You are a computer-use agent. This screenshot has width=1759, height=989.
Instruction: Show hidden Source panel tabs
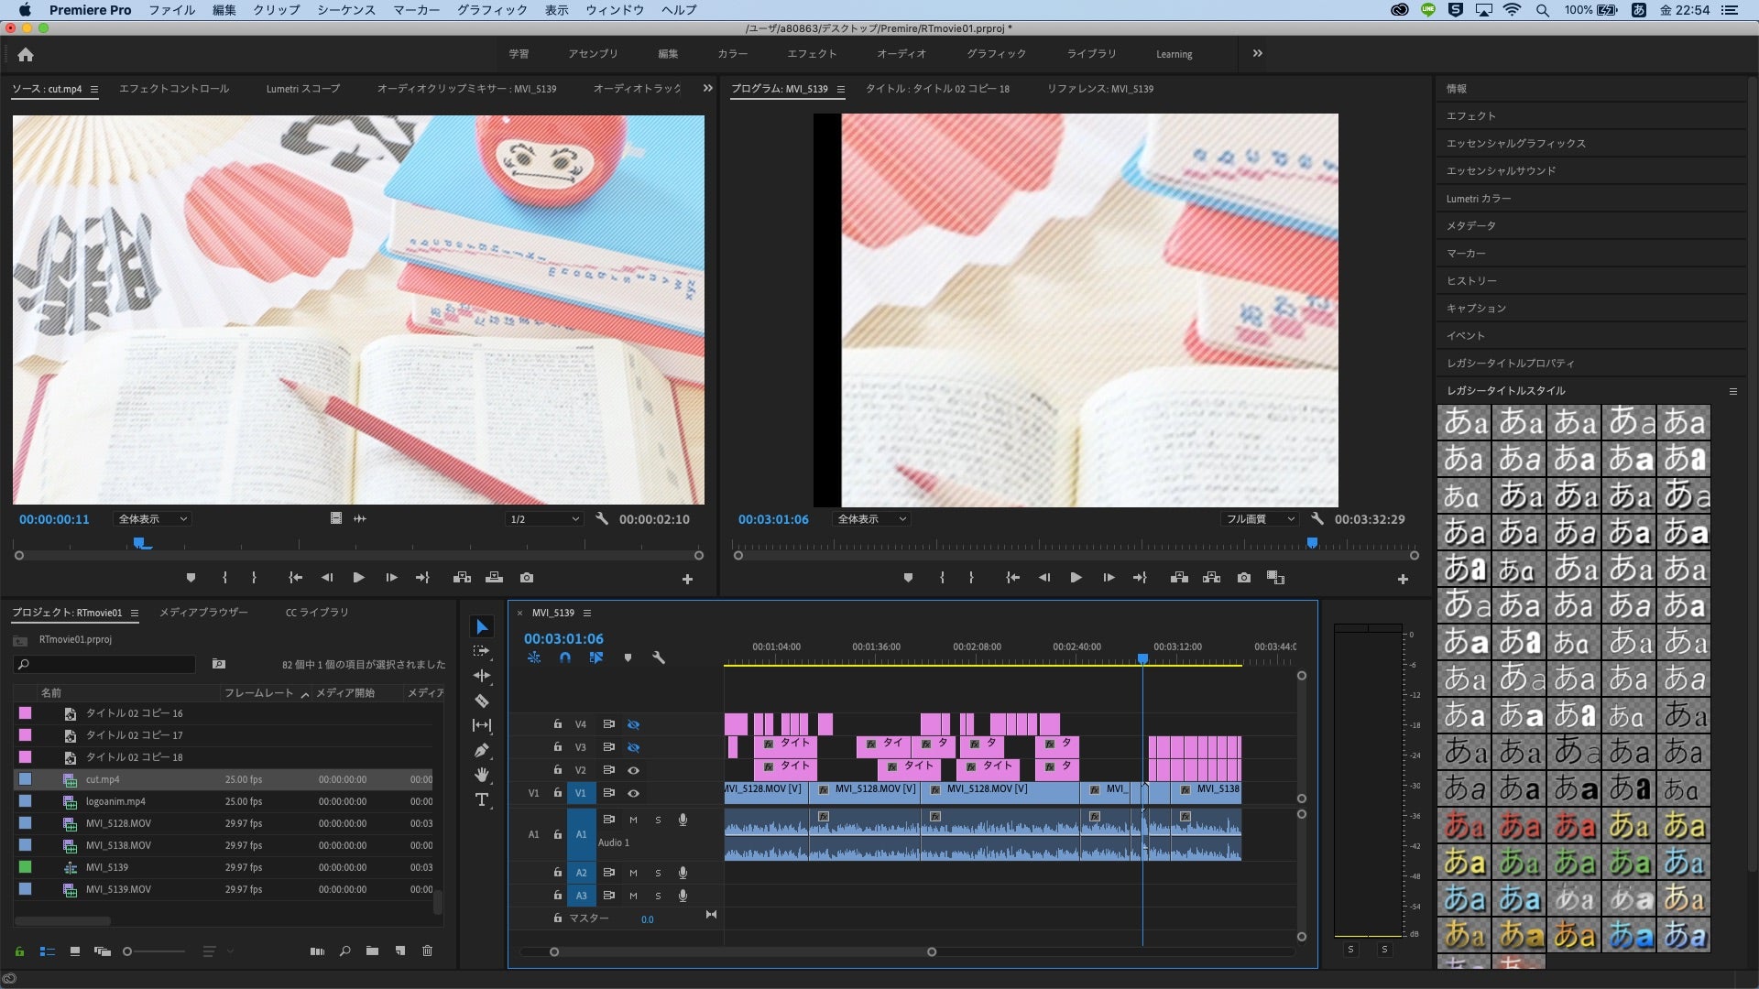(x=707, y=88)
